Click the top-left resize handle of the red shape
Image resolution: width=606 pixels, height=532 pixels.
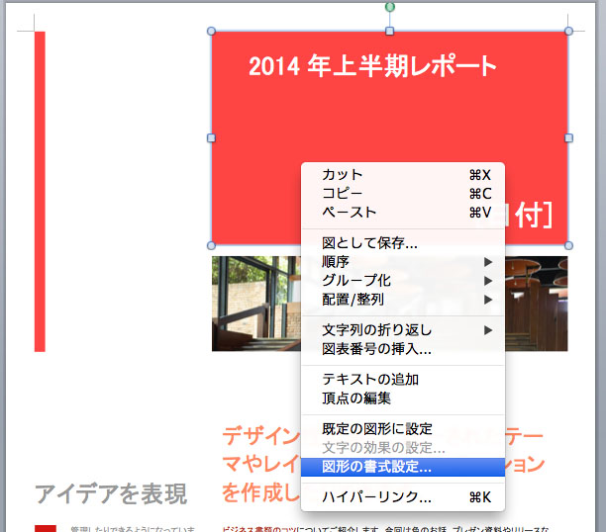pos(211,32)
